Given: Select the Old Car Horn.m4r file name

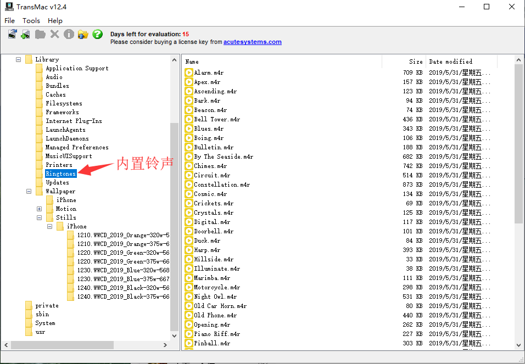Looking at the screenshot, I should (220, 306).
